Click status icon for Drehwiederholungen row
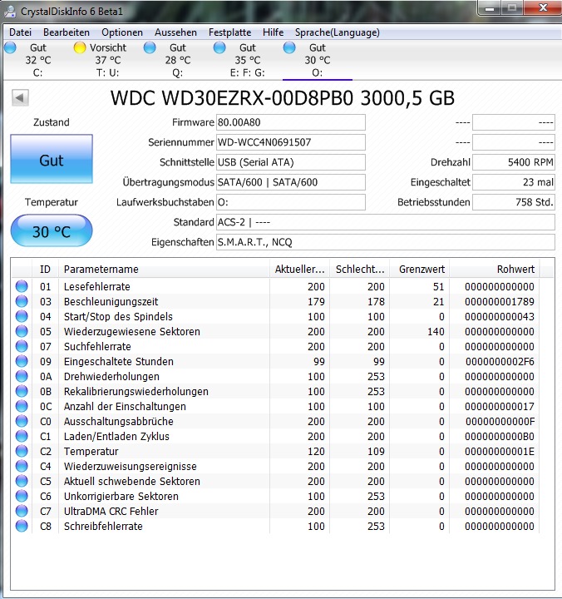562x599 pixels. (x=22, y=376)
